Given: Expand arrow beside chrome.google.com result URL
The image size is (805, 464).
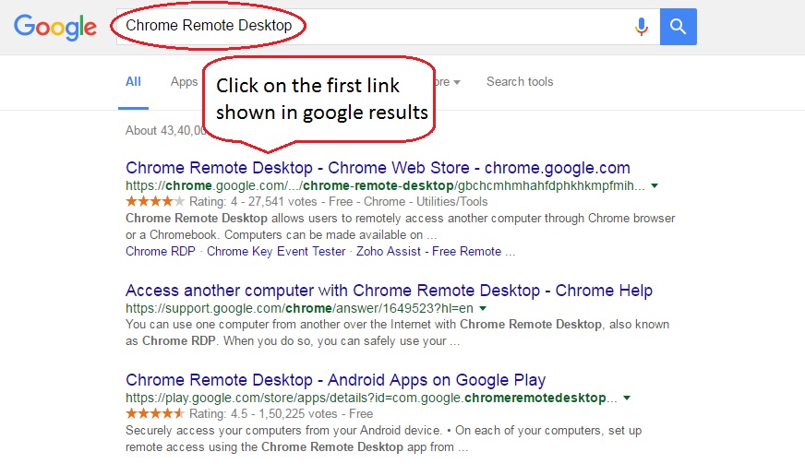Looking at the screenshot, I should tap(655, 185).
